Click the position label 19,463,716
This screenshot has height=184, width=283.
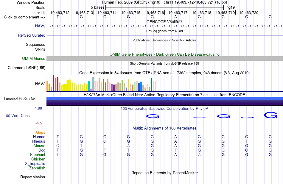click(x=154, y=13)
